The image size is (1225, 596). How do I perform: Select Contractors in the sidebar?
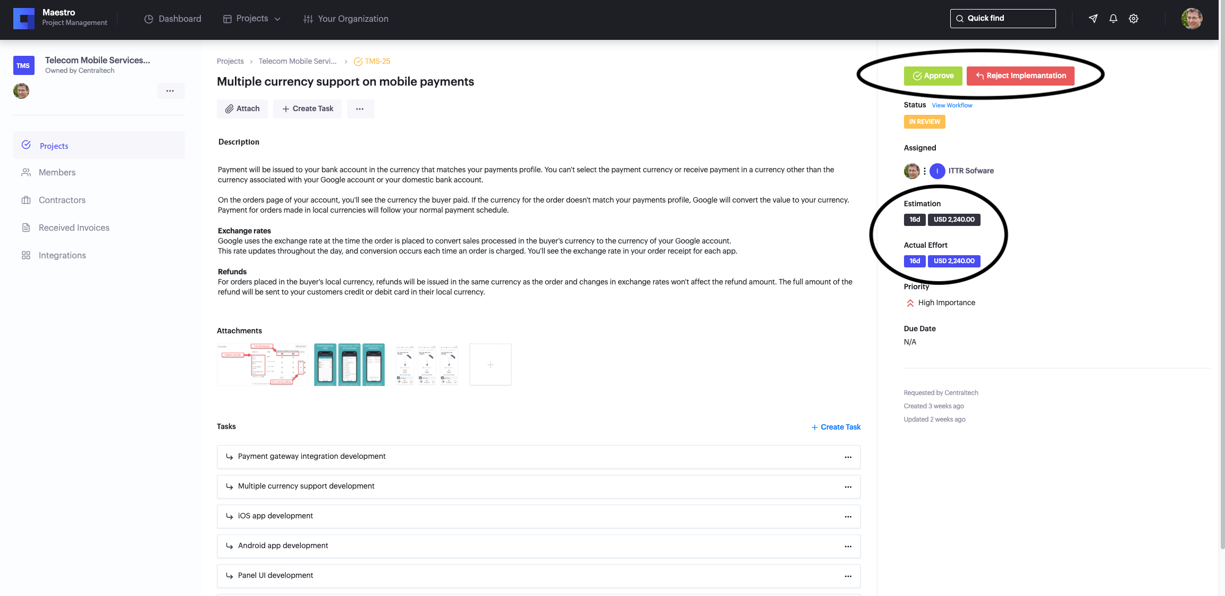pos(62,200)
